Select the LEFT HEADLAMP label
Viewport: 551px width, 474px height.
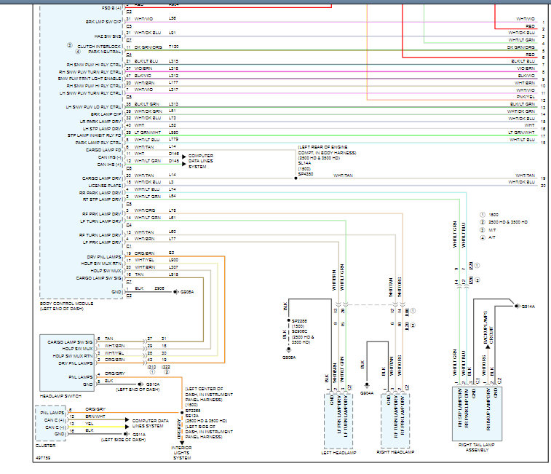[338, 453]
